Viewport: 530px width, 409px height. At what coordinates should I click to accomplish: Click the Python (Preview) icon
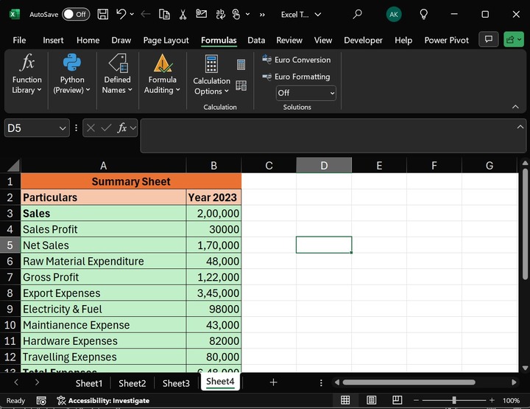[72, 63]
